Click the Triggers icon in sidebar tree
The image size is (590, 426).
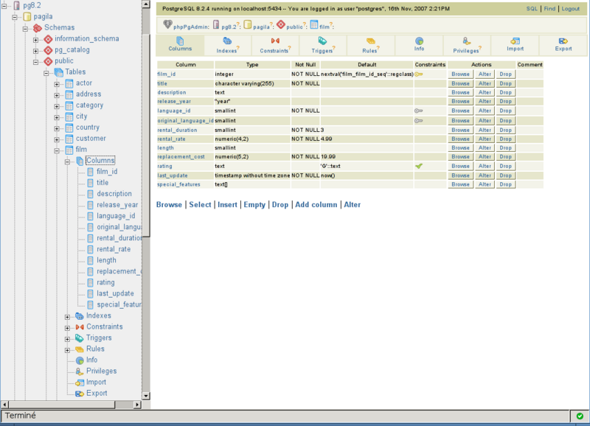click(79, 338)
